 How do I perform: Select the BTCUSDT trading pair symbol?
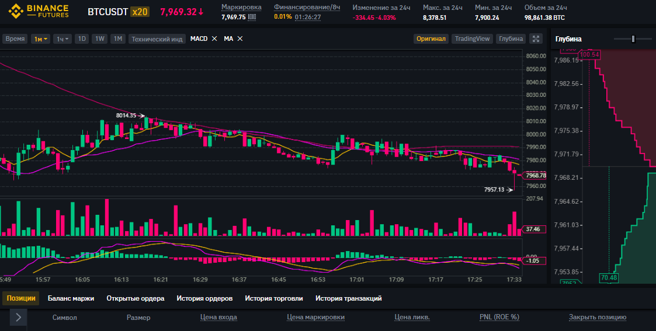click(x=107, y=12)
